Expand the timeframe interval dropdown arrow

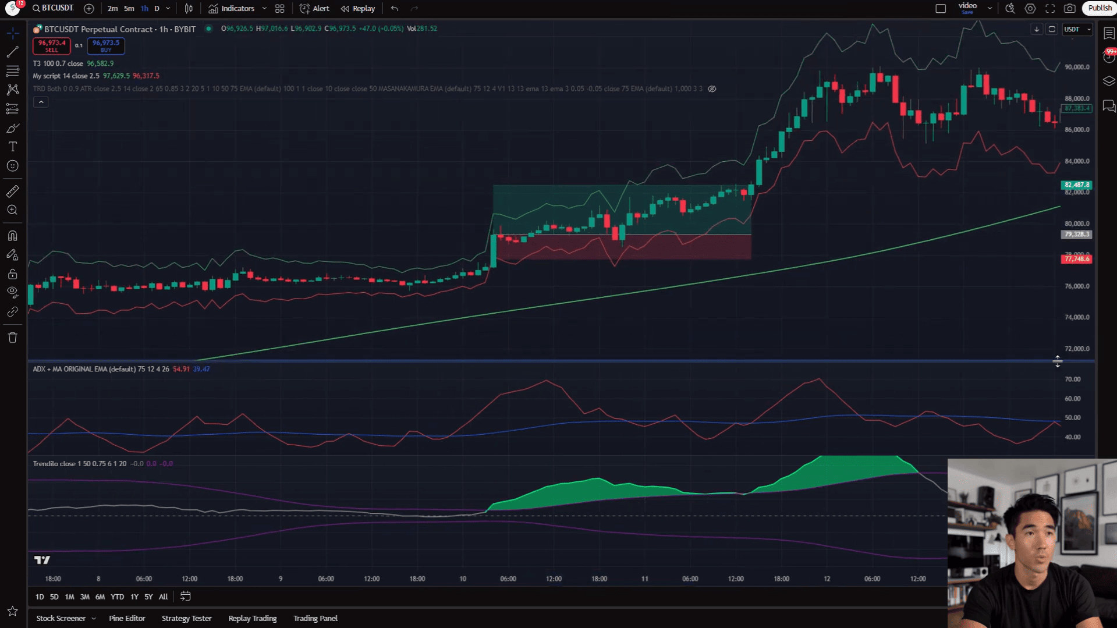[168, 9]
